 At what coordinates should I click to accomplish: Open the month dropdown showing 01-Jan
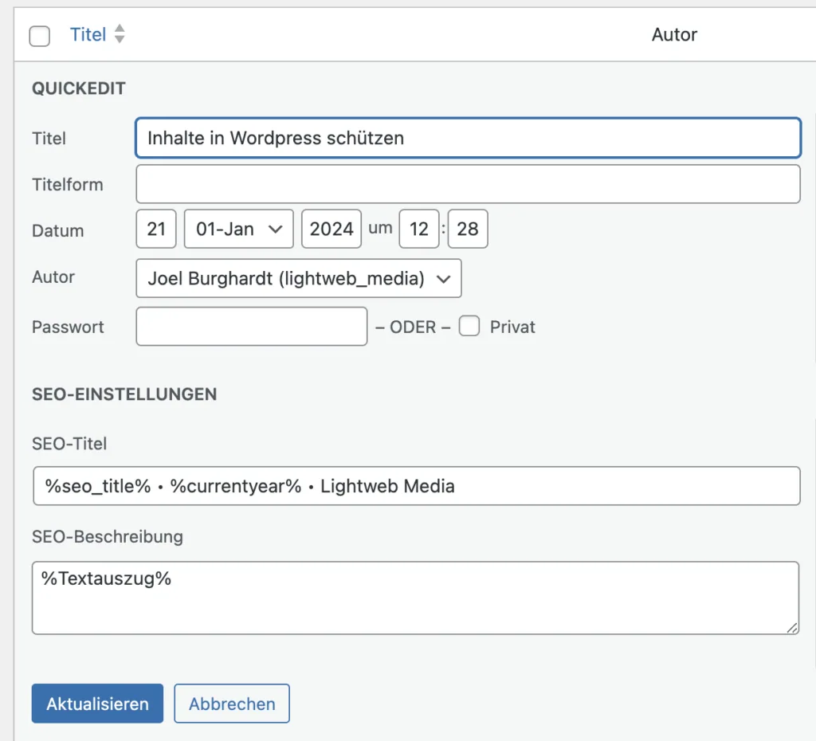pyautogui.click(x=239, y=229)
